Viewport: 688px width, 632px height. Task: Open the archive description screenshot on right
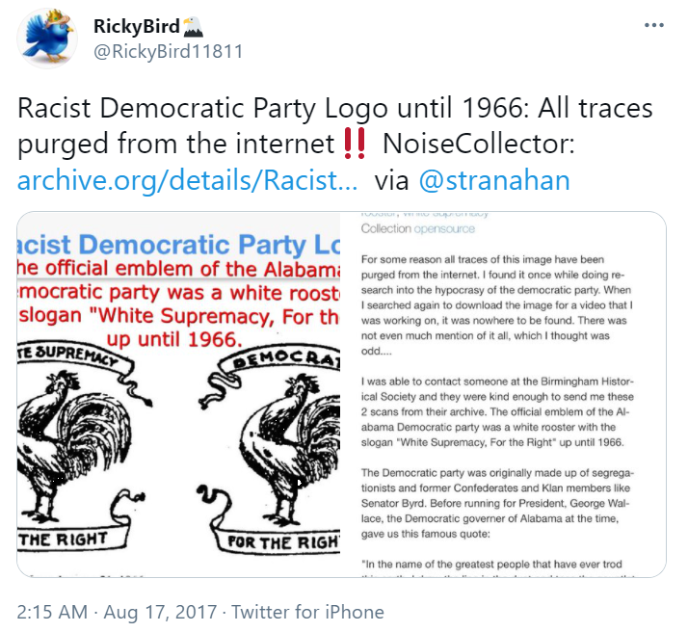tap(503, 394)
